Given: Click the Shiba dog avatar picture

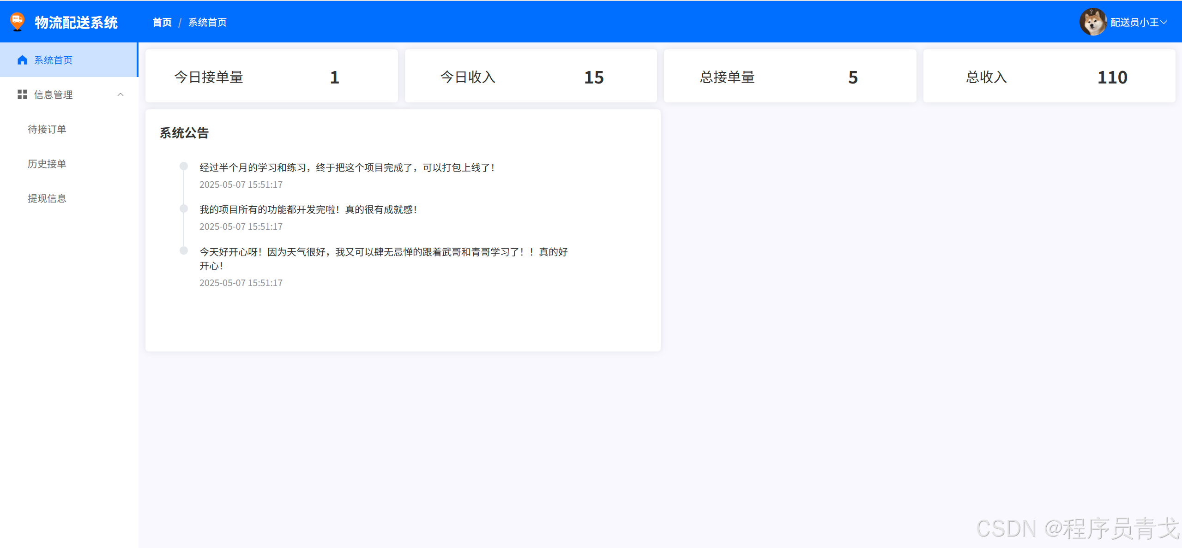Looking at the screenshot, I should (x=1093, y=22).
